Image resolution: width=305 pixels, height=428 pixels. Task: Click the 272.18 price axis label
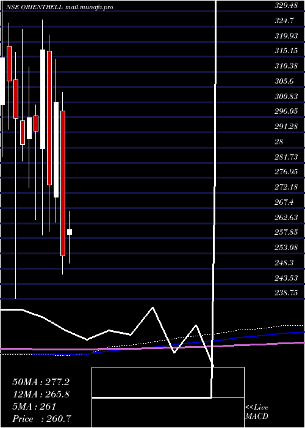click(285, 187)
